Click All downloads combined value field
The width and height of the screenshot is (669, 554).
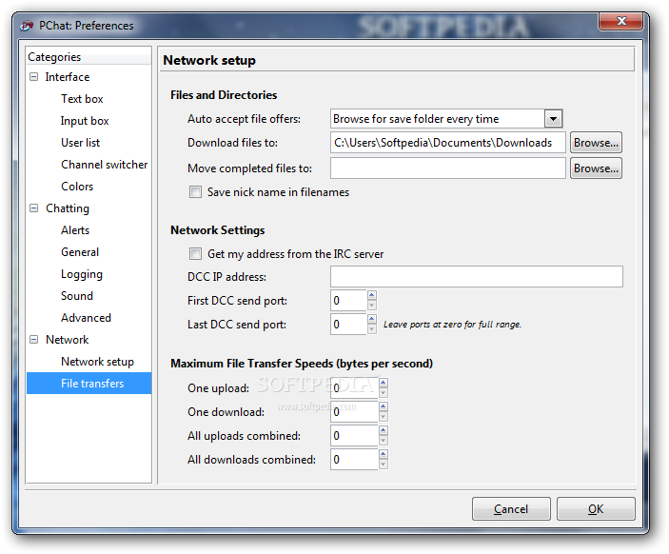(354, 460)
